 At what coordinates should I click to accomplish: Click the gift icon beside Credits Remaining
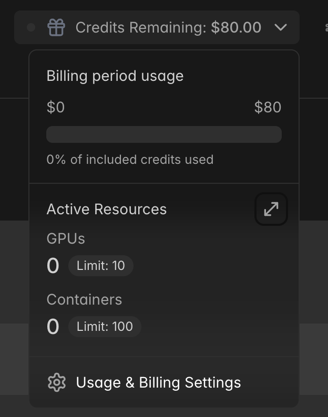click(56, 27)
